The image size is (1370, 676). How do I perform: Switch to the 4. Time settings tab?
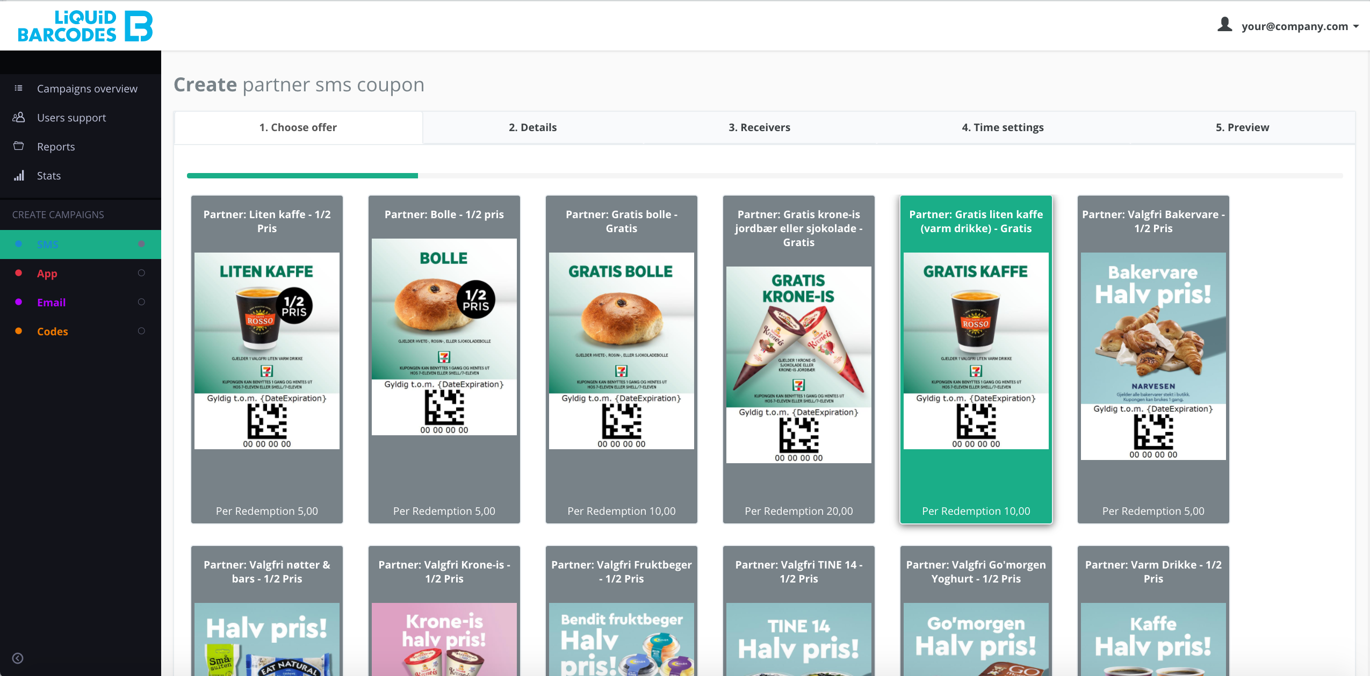[1003, 127]
